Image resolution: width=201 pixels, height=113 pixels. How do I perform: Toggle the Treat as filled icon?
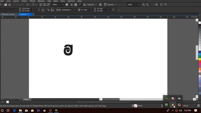114,10
